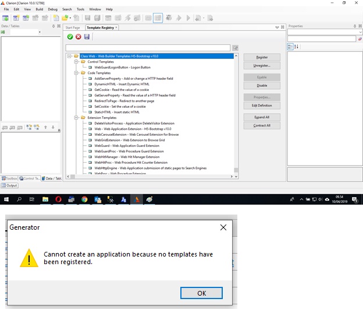Click OK in the Generator dialog
363x309 pixels.
pyautogui.click(x=201, y=293)
